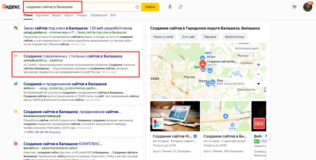Expand 'Читать ещё' in avito snippet
This screenshot has width=316, height=160.
(92, 100)
